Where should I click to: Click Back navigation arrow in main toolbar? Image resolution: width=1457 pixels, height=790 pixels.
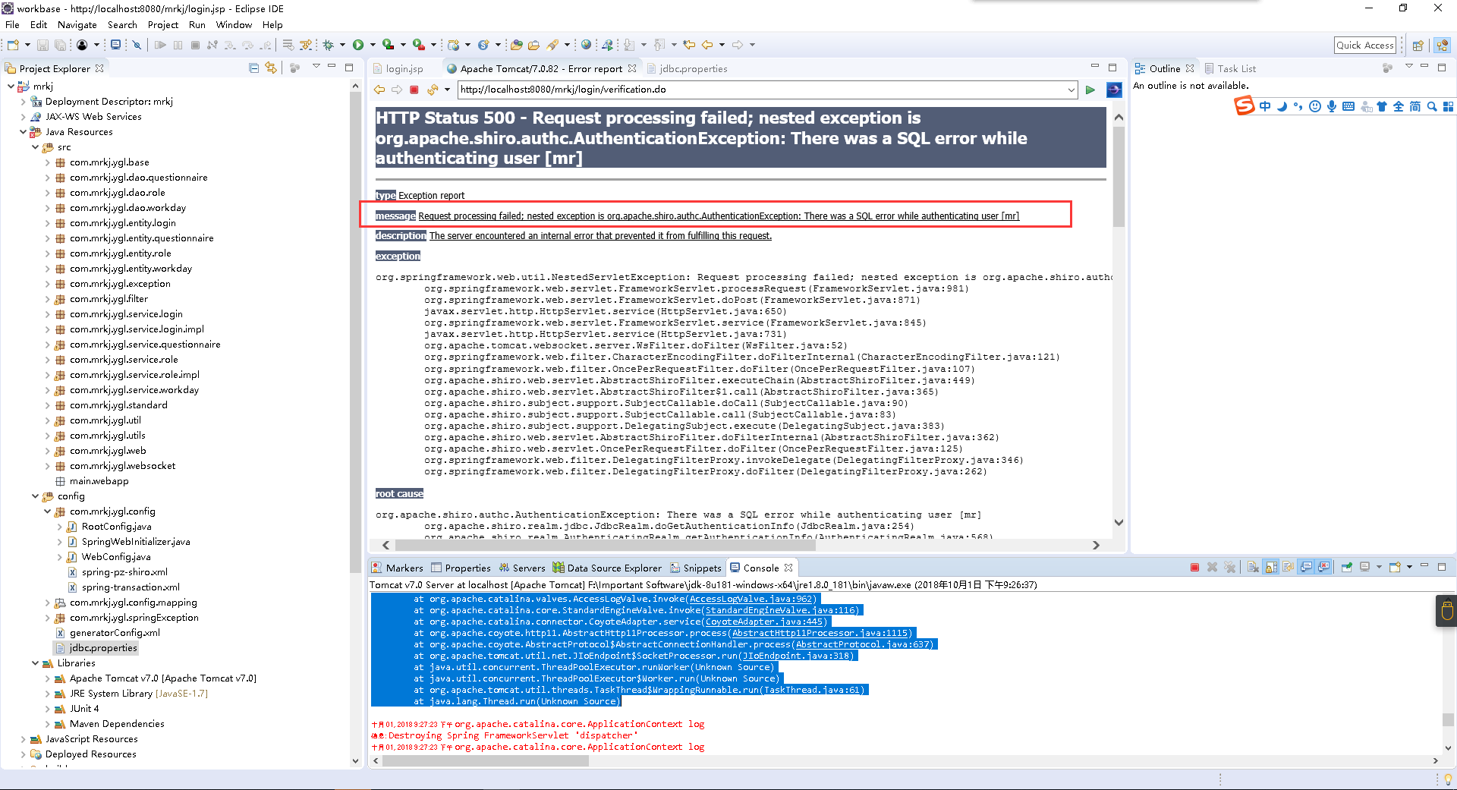click(x=707, y=45)
